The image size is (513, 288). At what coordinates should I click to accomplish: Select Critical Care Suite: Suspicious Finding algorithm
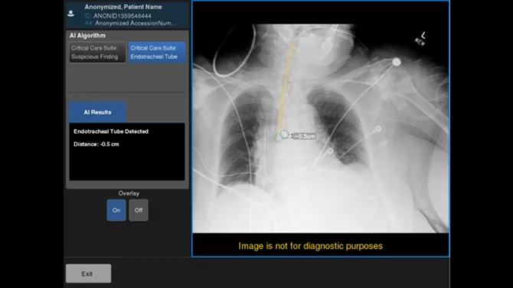(x=97, y=52)
